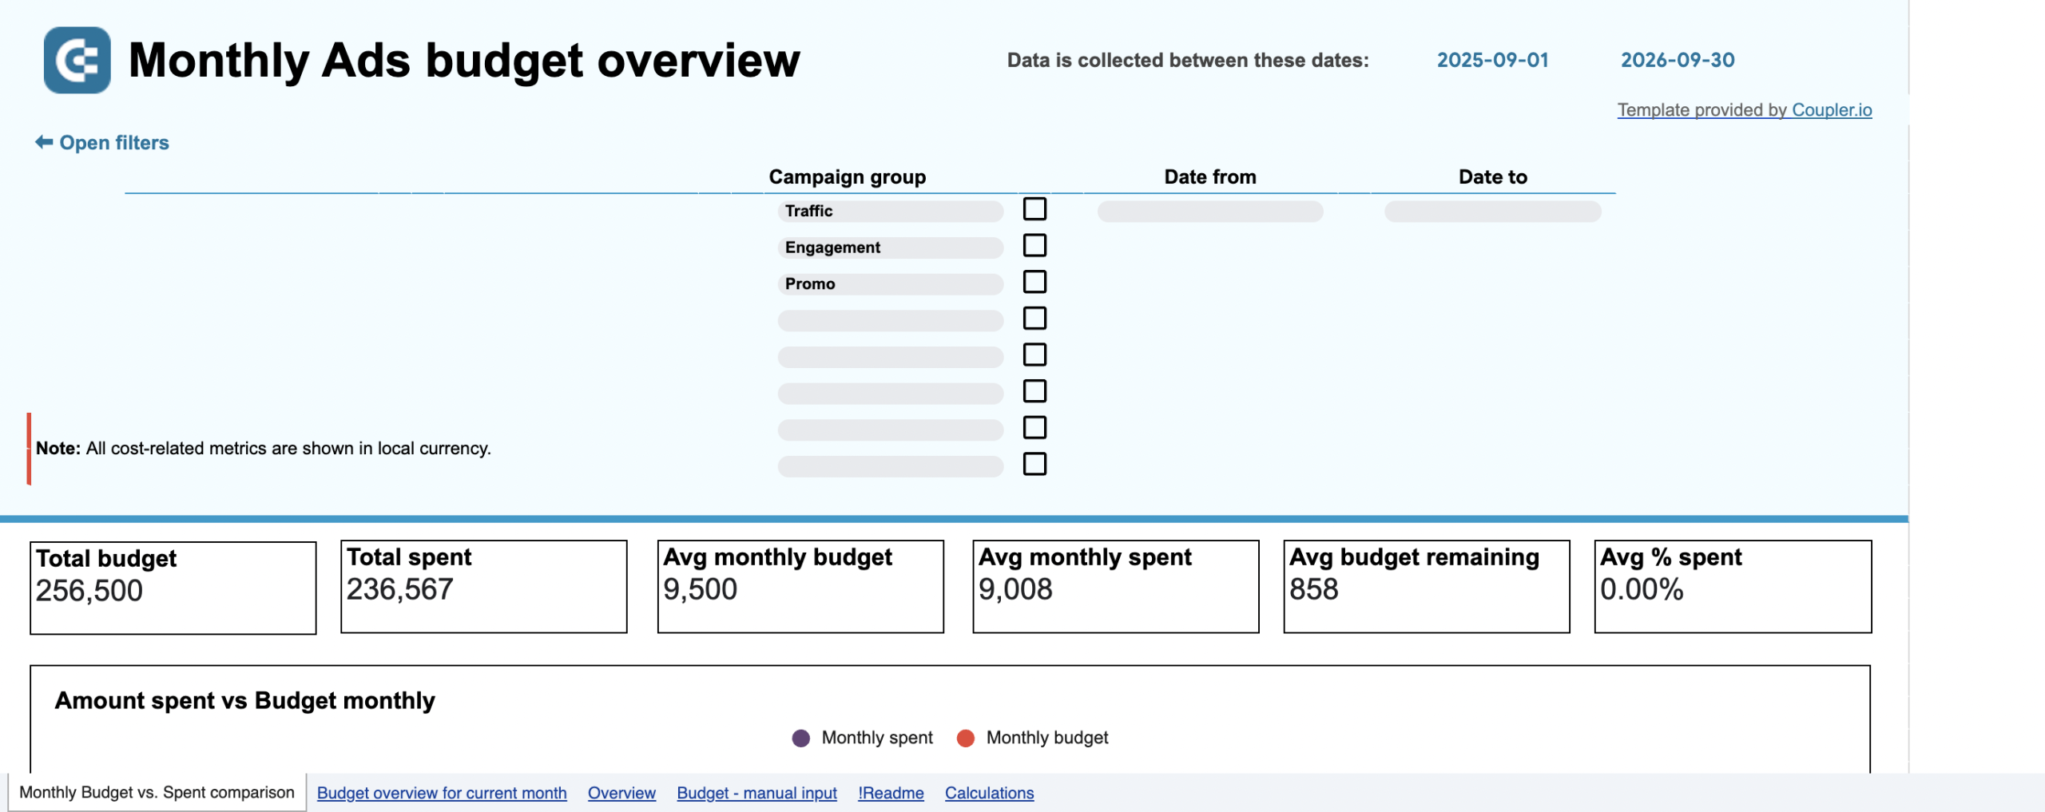2045x812 pixels.
Task: Click the Avg monthly budget value 9,500
Action: [x=700, y=589]
